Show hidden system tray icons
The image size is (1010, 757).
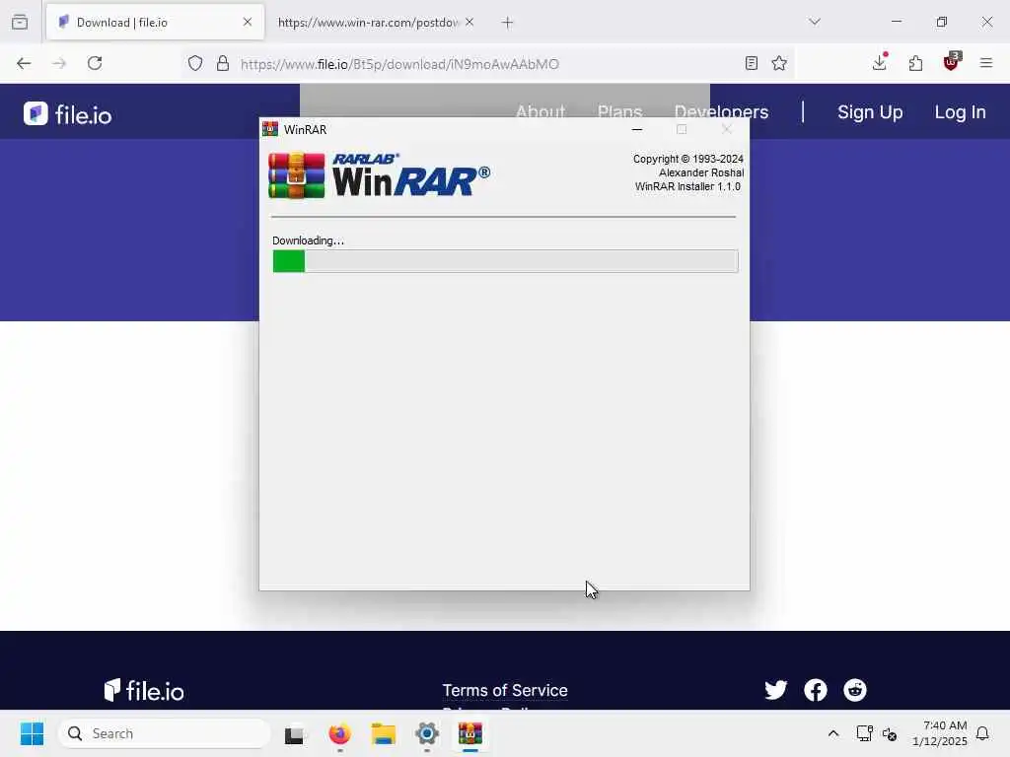(833, 733)
